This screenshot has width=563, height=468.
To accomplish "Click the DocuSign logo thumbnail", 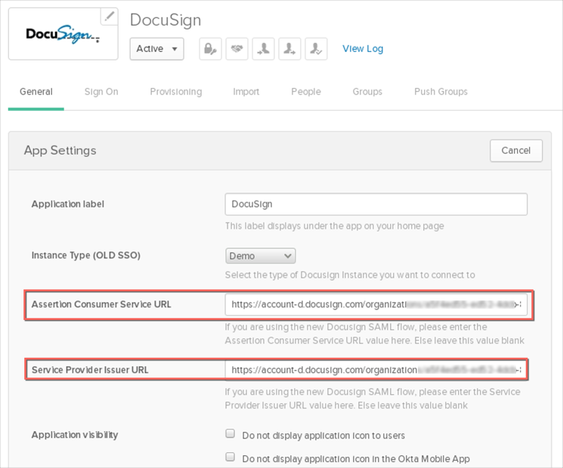I will coord(63,35).
